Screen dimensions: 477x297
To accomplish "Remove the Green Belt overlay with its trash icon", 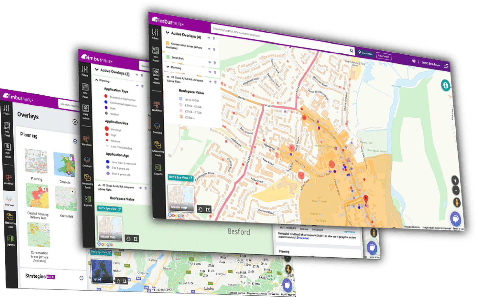I will (x=215, y=63).
